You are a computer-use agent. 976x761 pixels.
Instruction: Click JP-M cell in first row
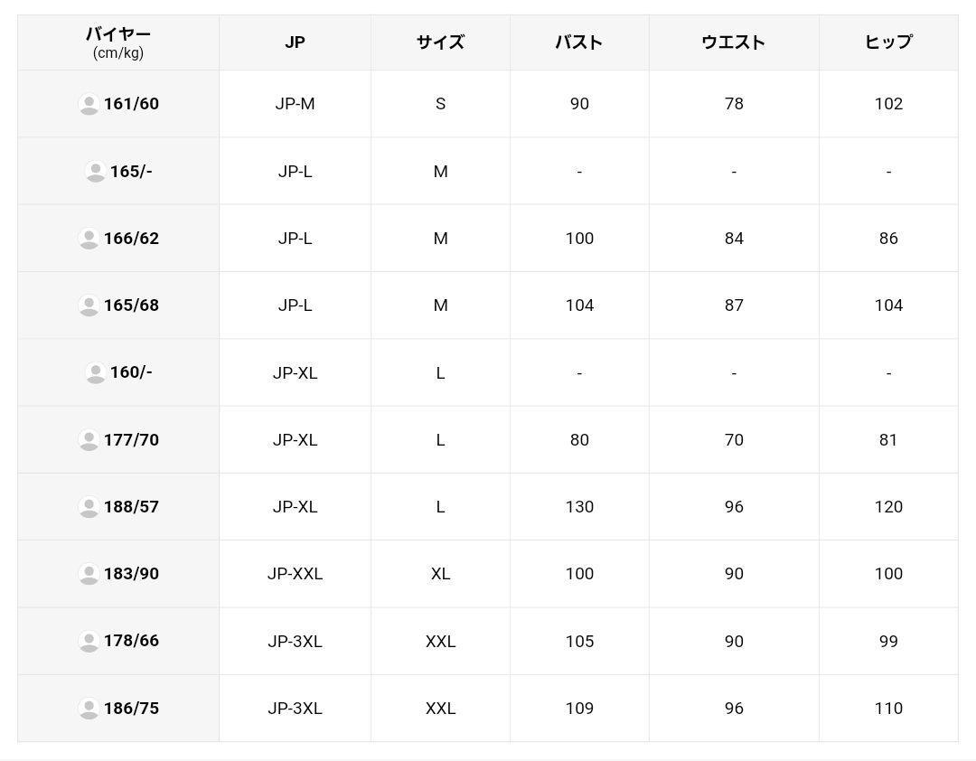click(295, 104)
